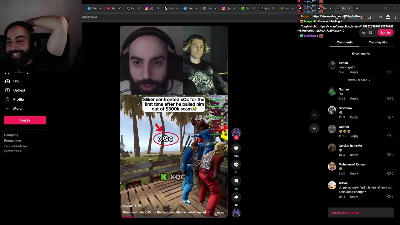Open the browser extensions puzzle icon
Viewport: 400px width, 225px height.
point(369,17)
